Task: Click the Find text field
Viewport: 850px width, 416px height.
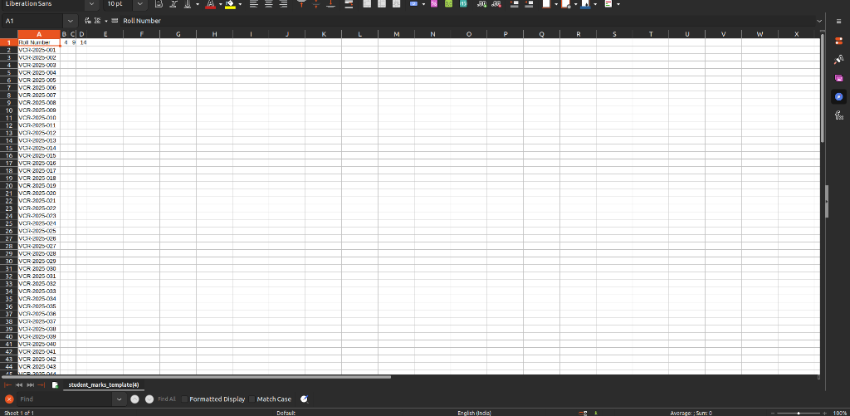Action: point(65,399)
